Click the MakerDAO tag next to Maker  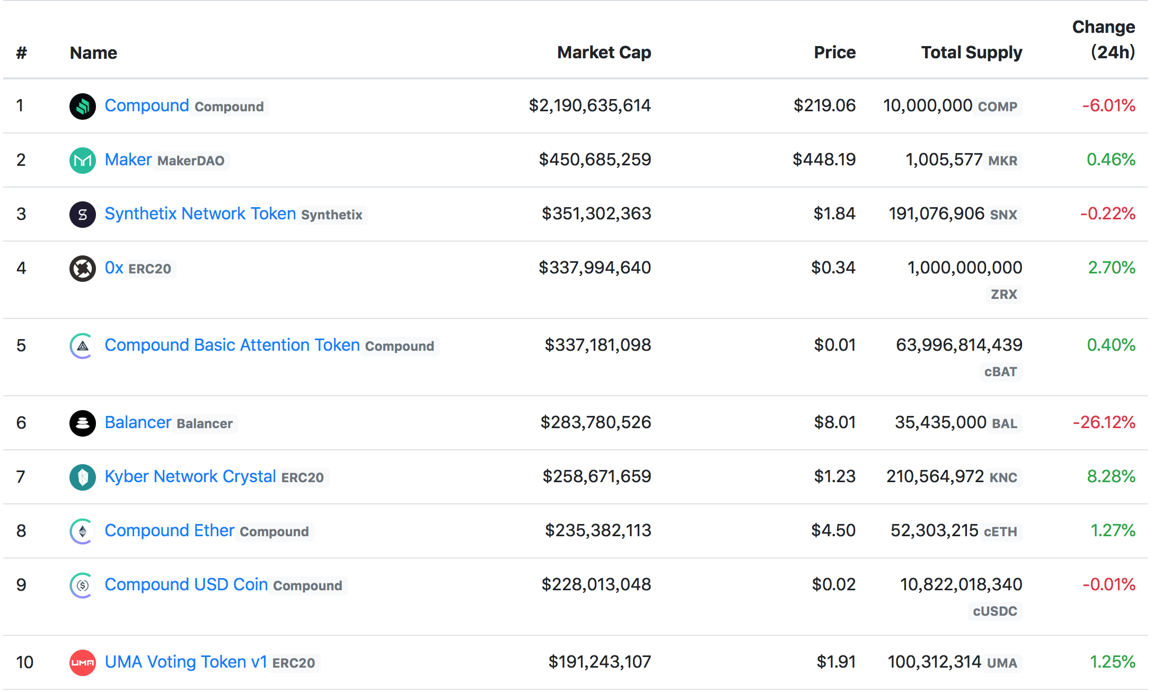click(x=191, y=161)
